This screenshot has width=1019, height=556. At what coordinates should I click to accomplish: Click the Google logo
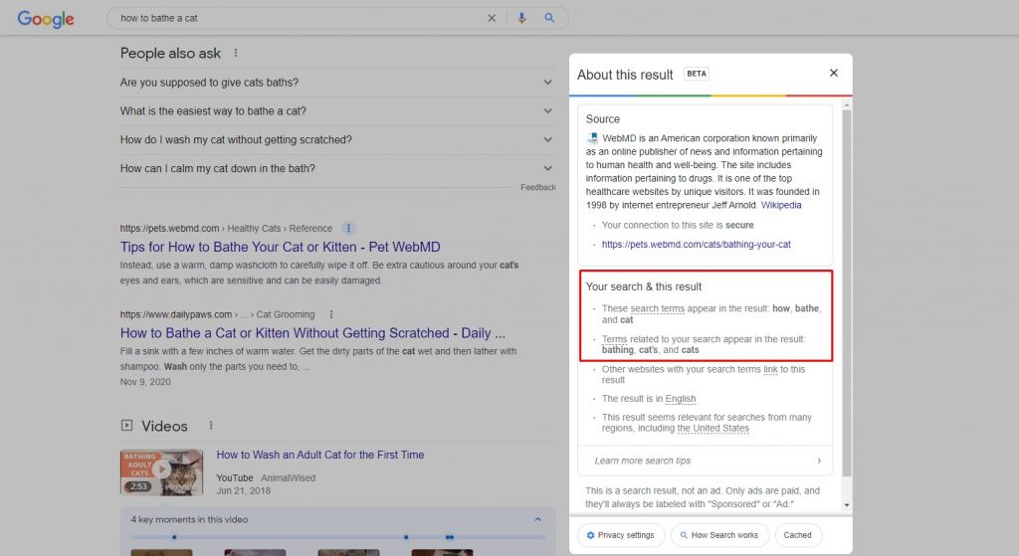pos(46,19)
